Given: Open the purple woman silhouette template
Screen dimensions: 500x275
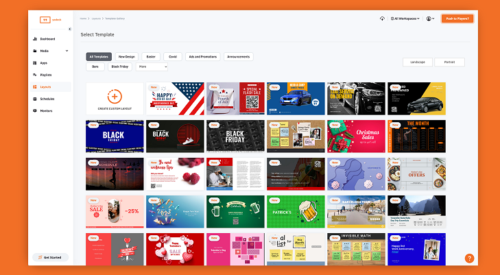Looking at the screenshot, I should pyautogui.click(x=356, y=174).
